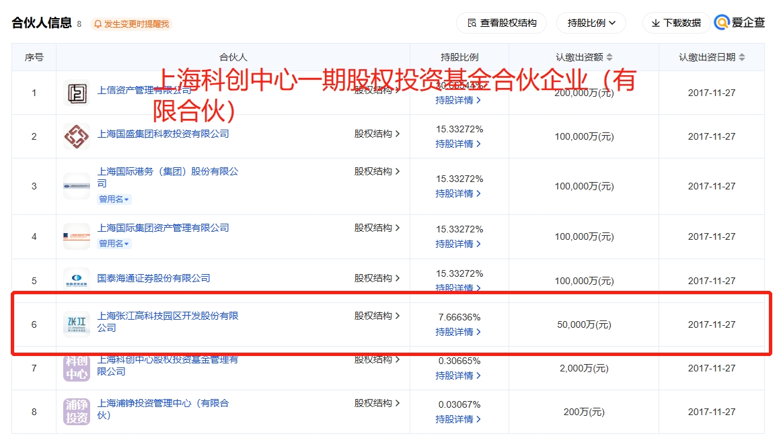Open 股权结构 for 国泰海通证券
783x444 pixels.
(x=377, y=278)
